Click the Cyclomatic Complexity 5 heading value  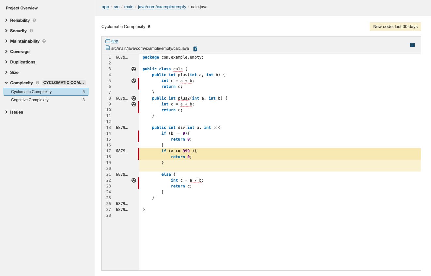tap(149, 27)
